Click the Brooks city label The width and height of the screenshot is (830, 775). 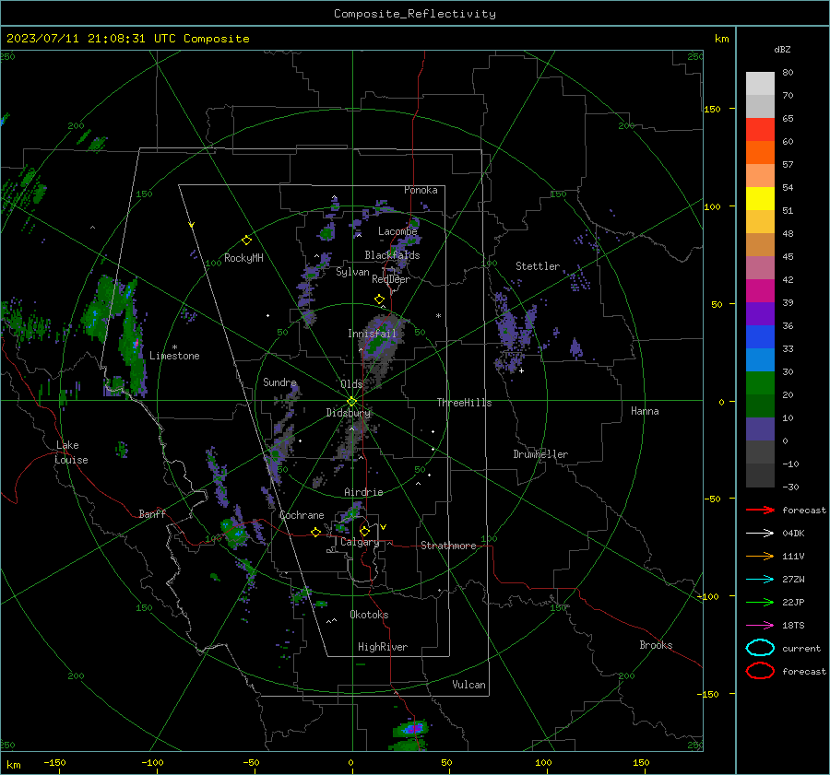click(656, 645)
